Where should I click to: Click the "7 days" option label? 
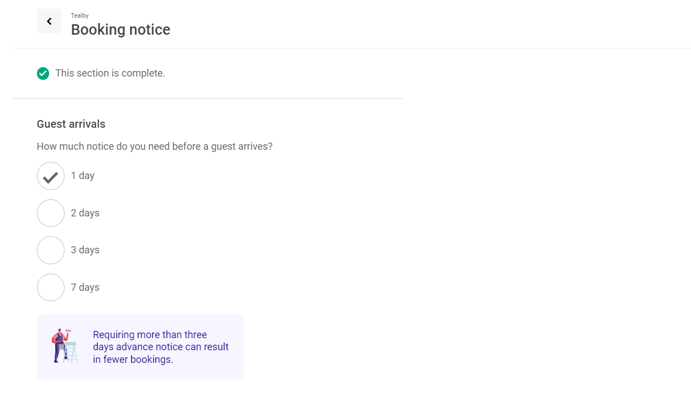point(85,287)
